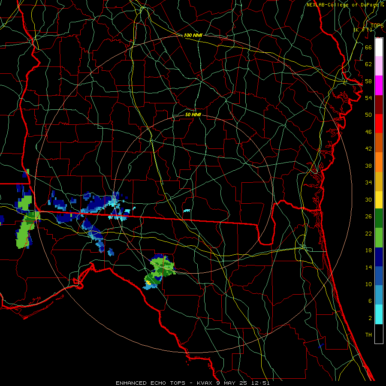Pick the cyan legend swatch
The width and height of the screenshot is (386, 386).
click(x=379, y=314)
